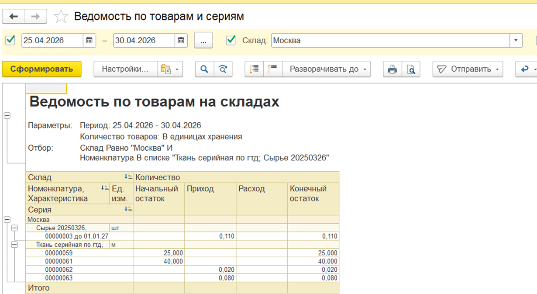Click the period selection ellipsis button
537x294 pixels.
[203, 41]
